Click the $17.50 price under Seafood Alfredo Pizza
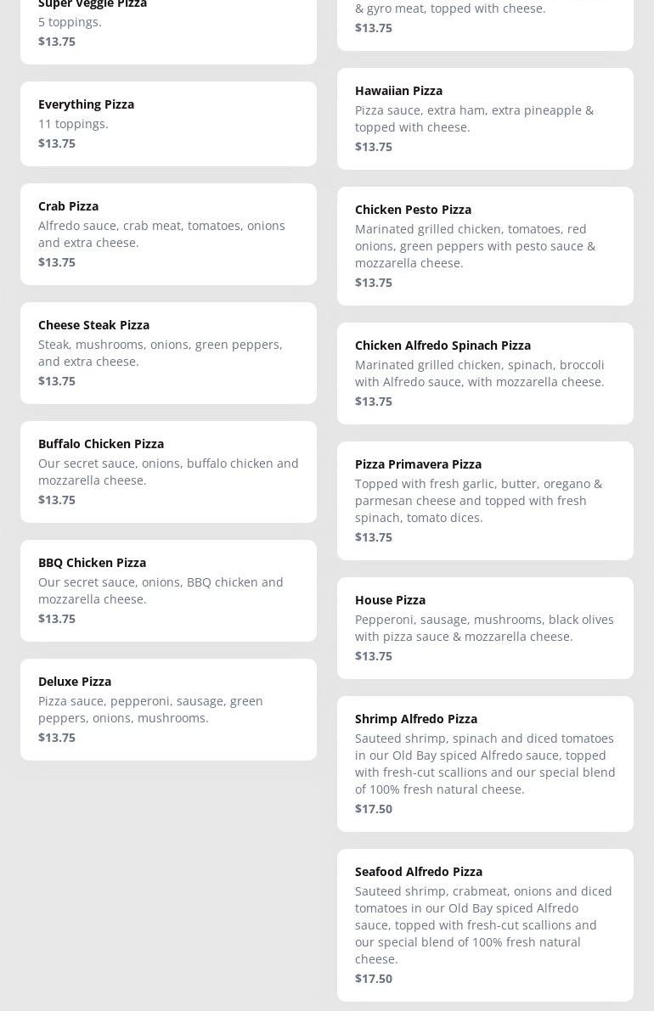 click(374, 979)
